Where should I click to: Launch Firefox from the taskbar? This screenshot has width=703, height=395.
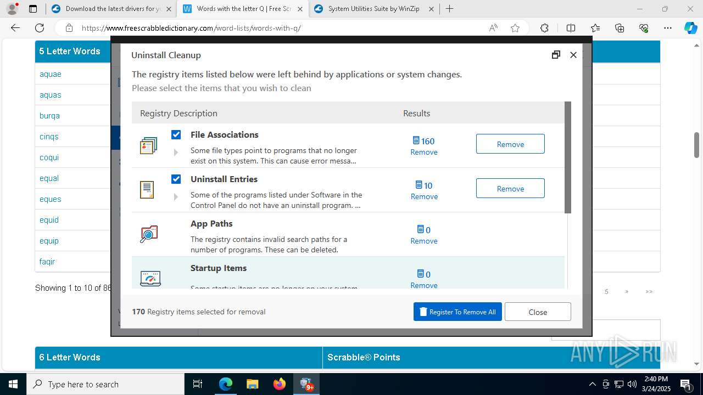[280, 384]
